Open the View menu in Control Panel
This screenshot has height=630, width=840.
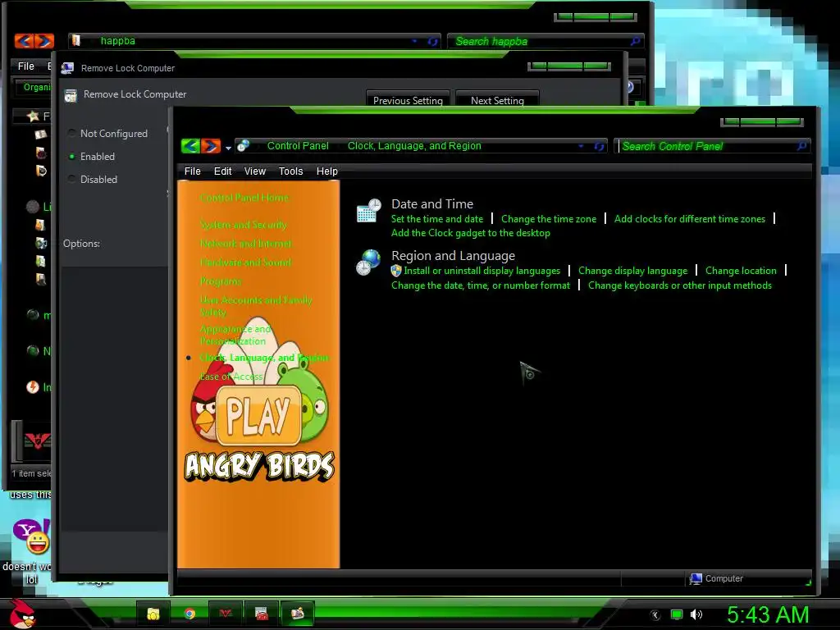point(255,171)
